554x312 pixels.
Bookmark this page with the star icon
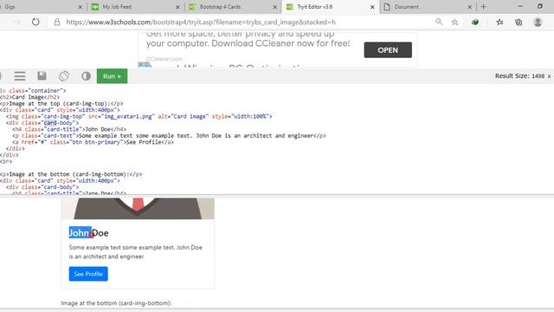(x=454, y=22)
